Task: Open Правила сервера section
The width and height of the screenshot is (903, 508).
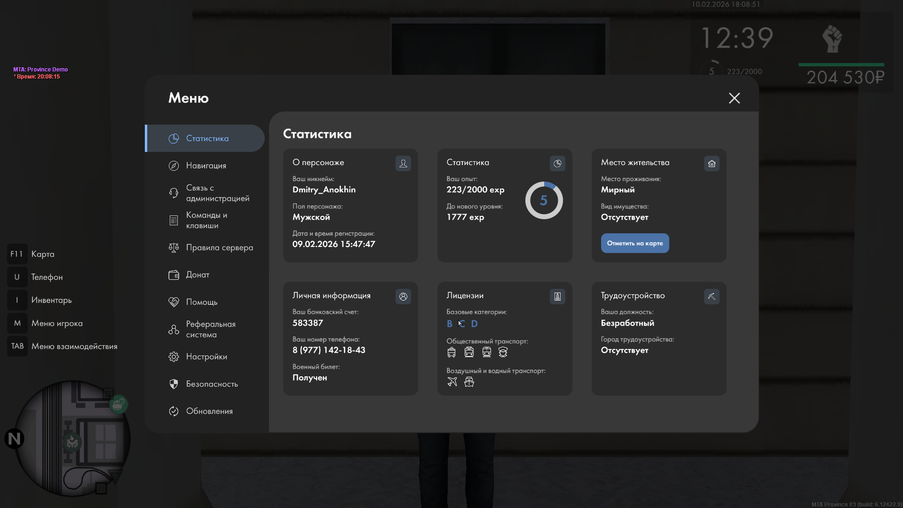Action: tap(219, 247)
